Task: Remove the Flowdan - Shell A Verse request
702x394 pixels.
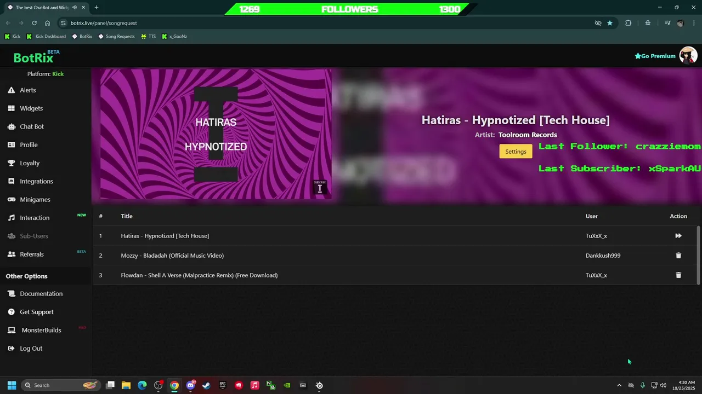Action: tap(678, 275)
